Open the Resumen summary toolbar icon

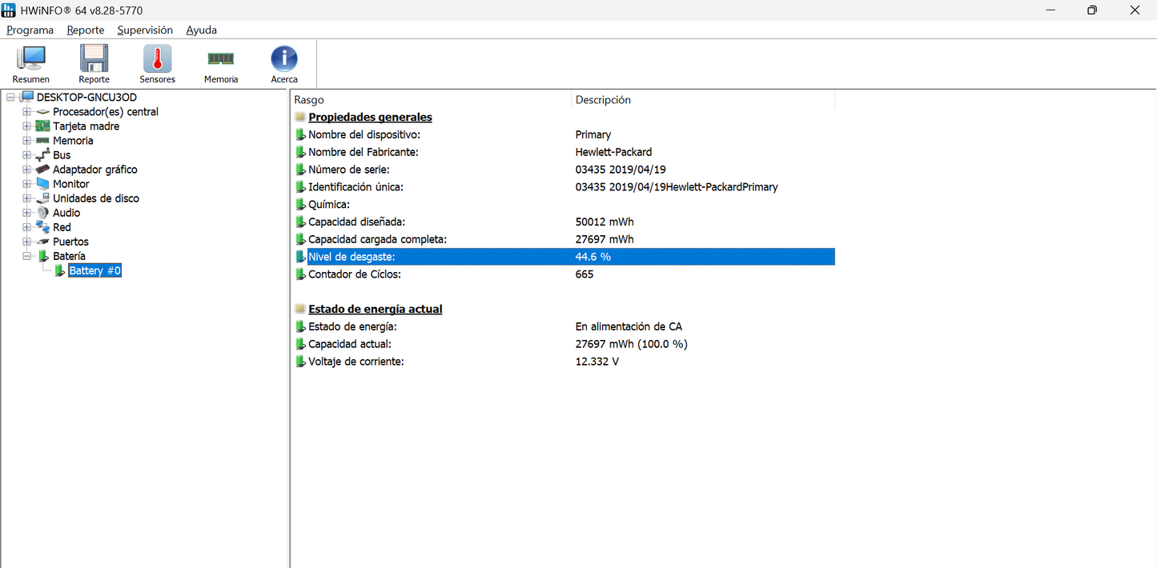(31, 59)
